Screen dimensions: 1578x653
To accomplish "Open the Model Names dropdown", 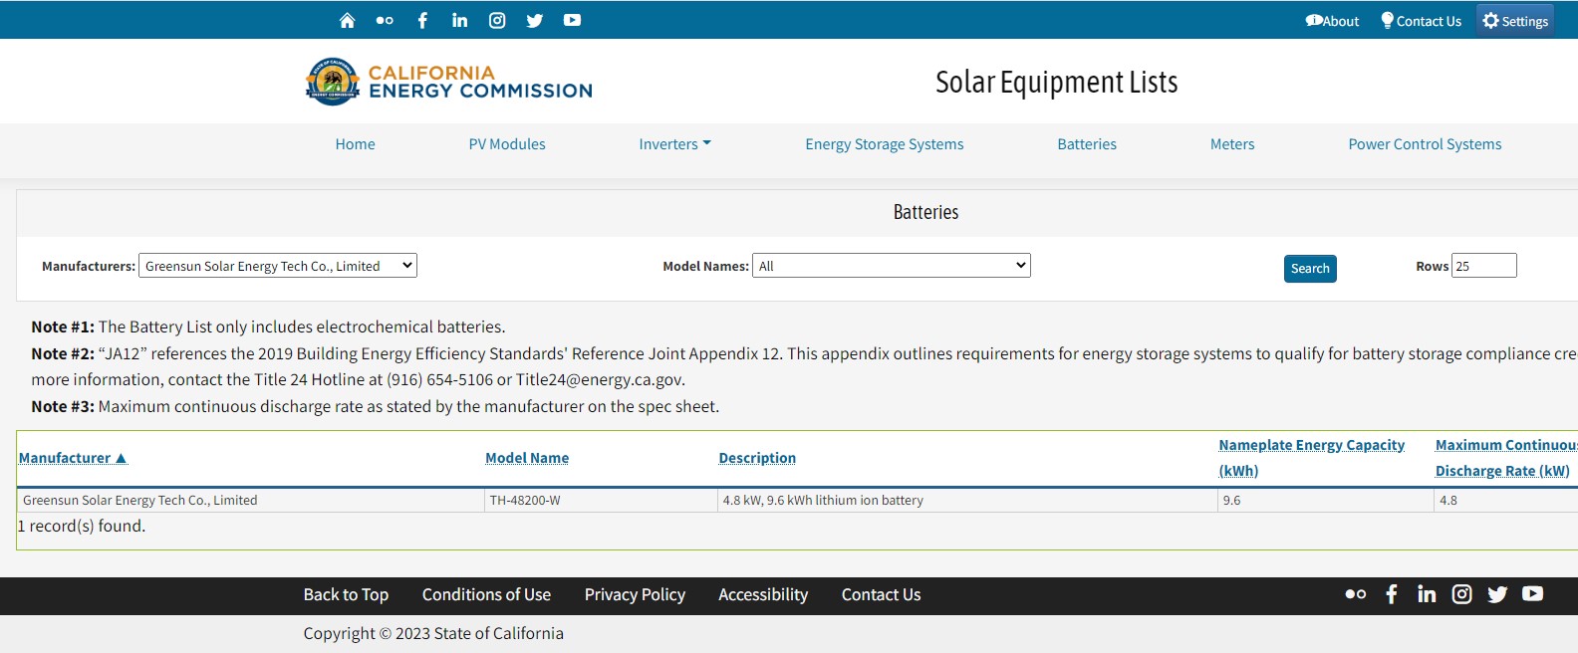I will [891, 266].
